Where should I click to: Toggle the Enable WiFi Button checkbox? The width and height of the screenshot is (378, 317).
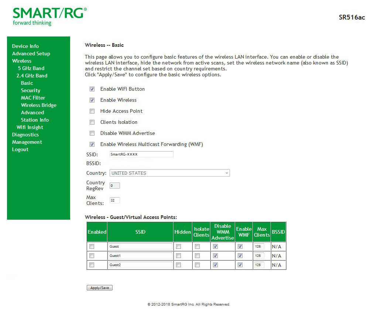click(92, 89)
